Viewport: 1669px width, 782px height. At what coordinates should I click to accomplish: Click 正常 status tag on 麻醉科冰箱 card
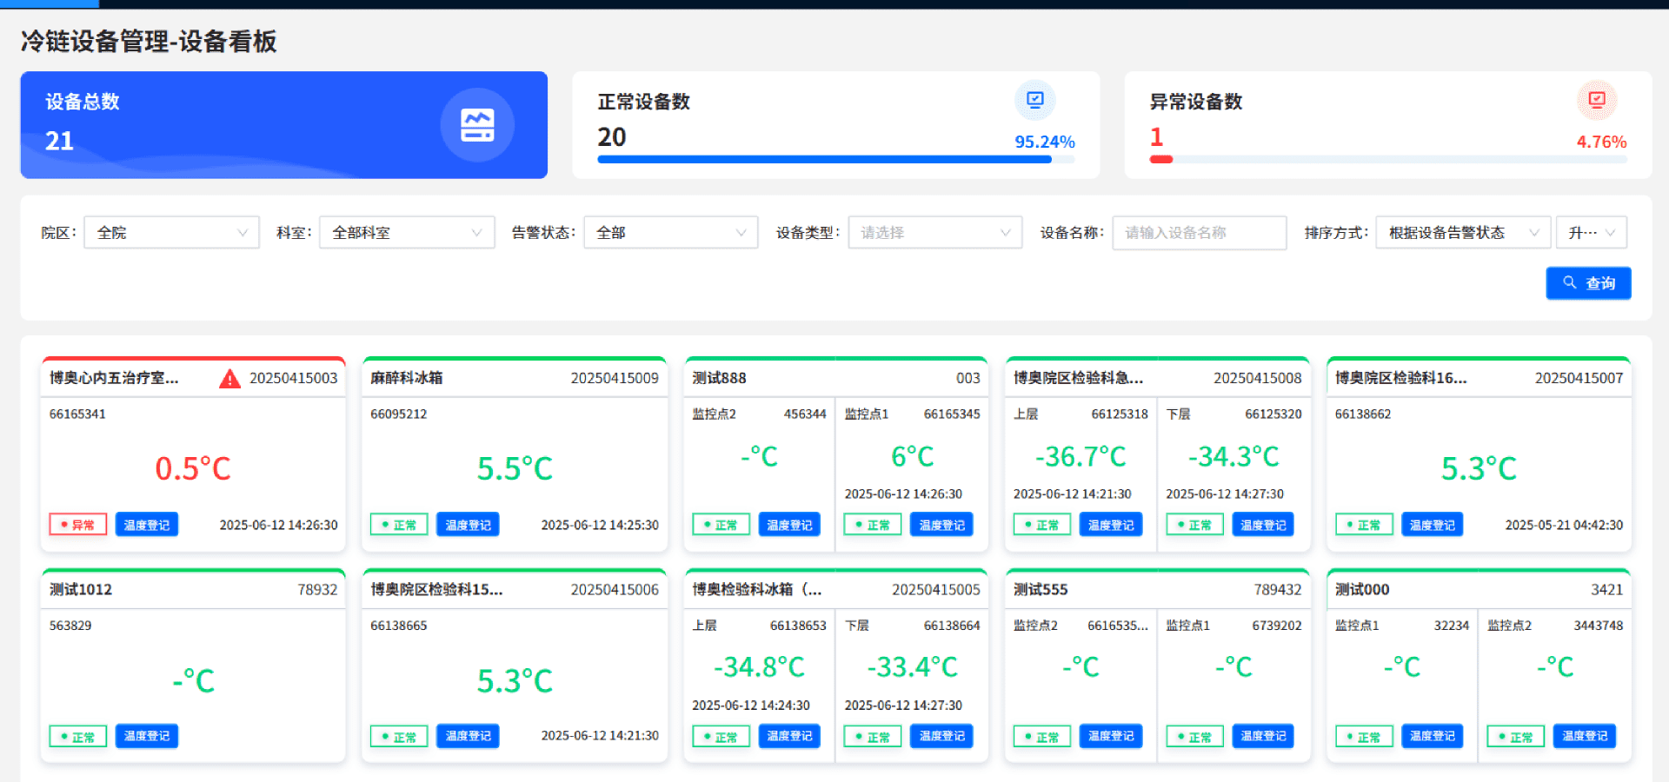(399, 525)
